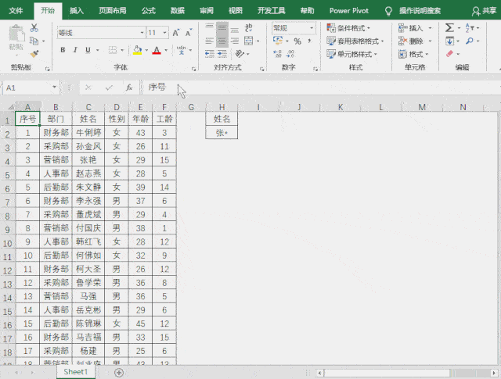Increase decimal places

(277, 54)
